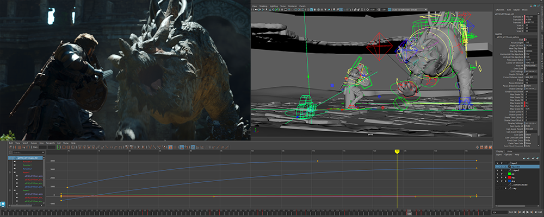The image size is (544, 217).
Task: Open the Tangents menu in Graph Editor
Action: 50,143
